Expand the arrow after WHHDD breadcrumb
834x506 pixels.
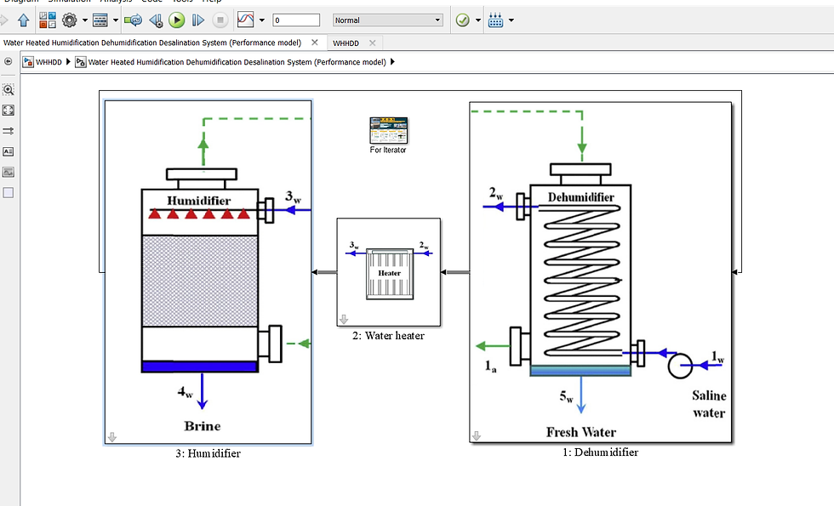68,61
